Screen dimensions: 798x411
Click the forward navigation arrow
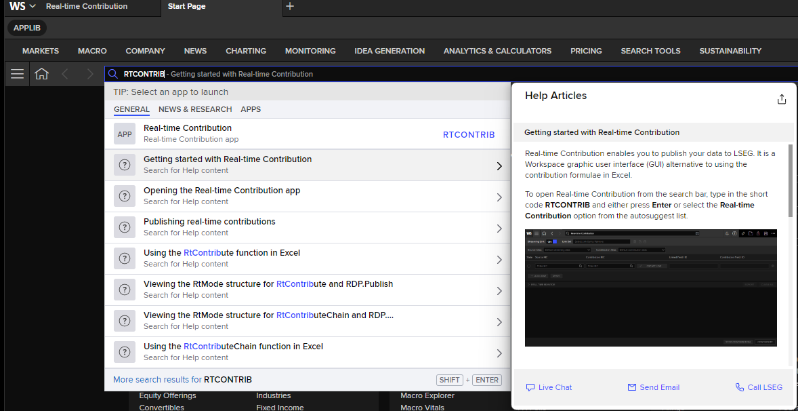(90, 74)
